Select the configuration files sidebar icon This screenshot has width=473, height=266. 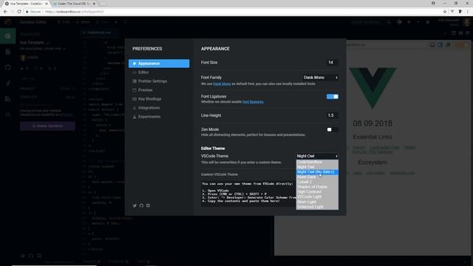tap(8, 99)
